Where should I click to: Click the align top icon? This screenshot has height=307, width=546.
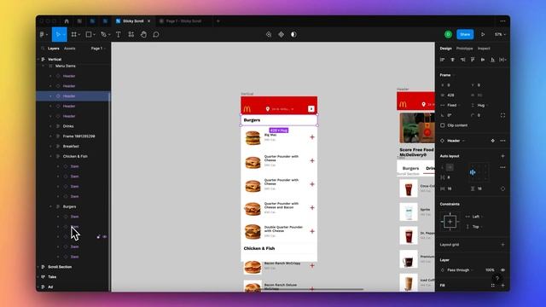click(473, 60)
